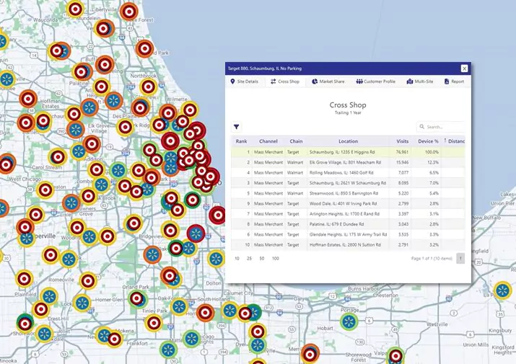Select Target marker on lakeshore beside panel edge

tap(217, 216)
